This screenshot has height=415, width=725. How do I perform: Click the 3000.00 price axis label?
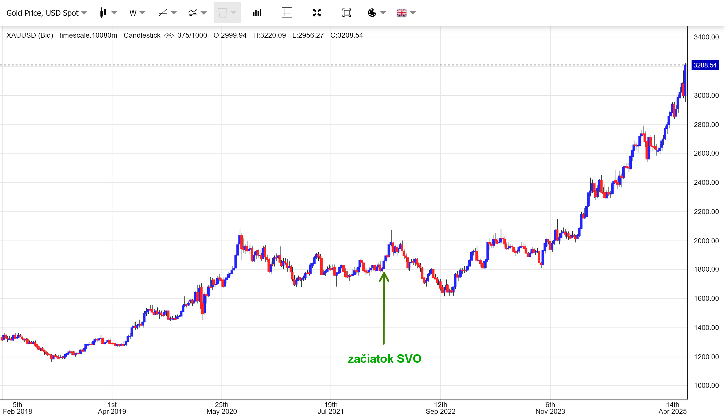click(x=706, y=95)
